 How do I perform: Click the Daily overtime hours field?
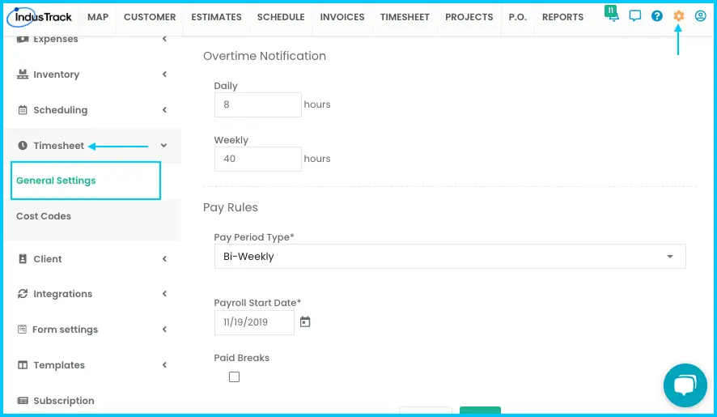coord(258,104)
